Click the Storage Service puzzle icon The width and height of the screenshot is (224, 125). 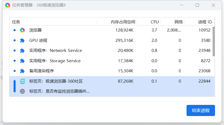point(22,61)
